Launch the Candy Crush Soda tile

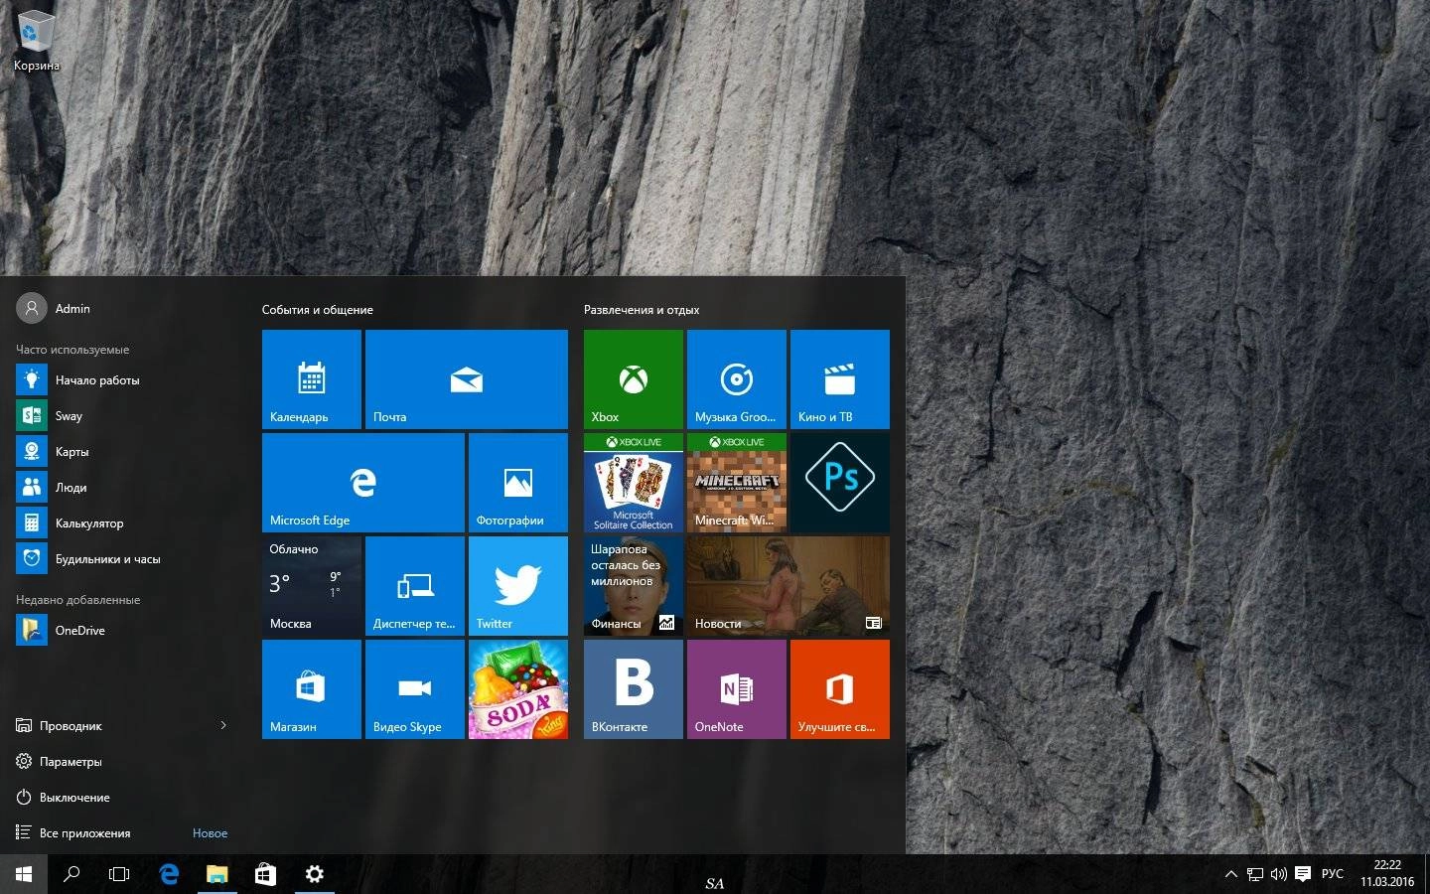(518, 689)
